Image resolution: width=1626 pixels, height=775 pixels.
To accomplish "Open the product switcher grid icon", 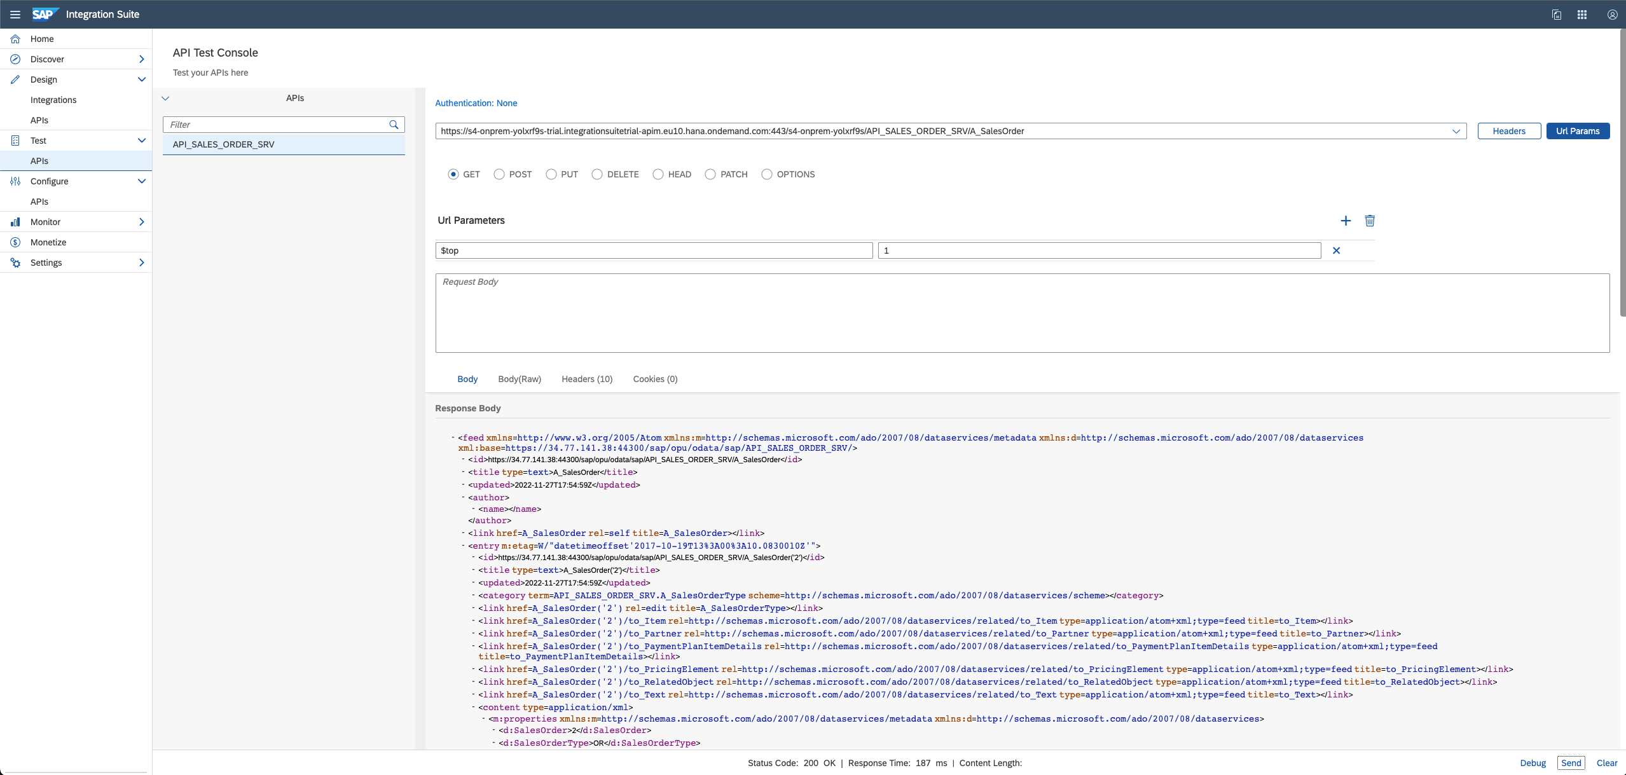I will click(x=1582, y=15).
